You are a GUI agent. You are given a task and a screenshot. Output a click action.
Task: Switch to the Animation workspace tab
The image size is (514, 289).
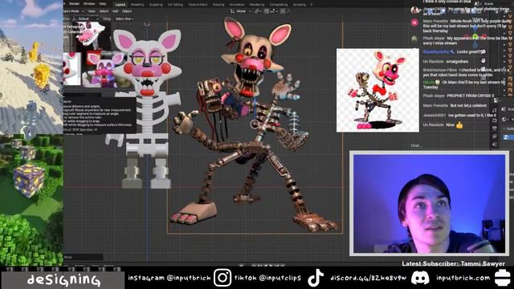click(237, 5)
